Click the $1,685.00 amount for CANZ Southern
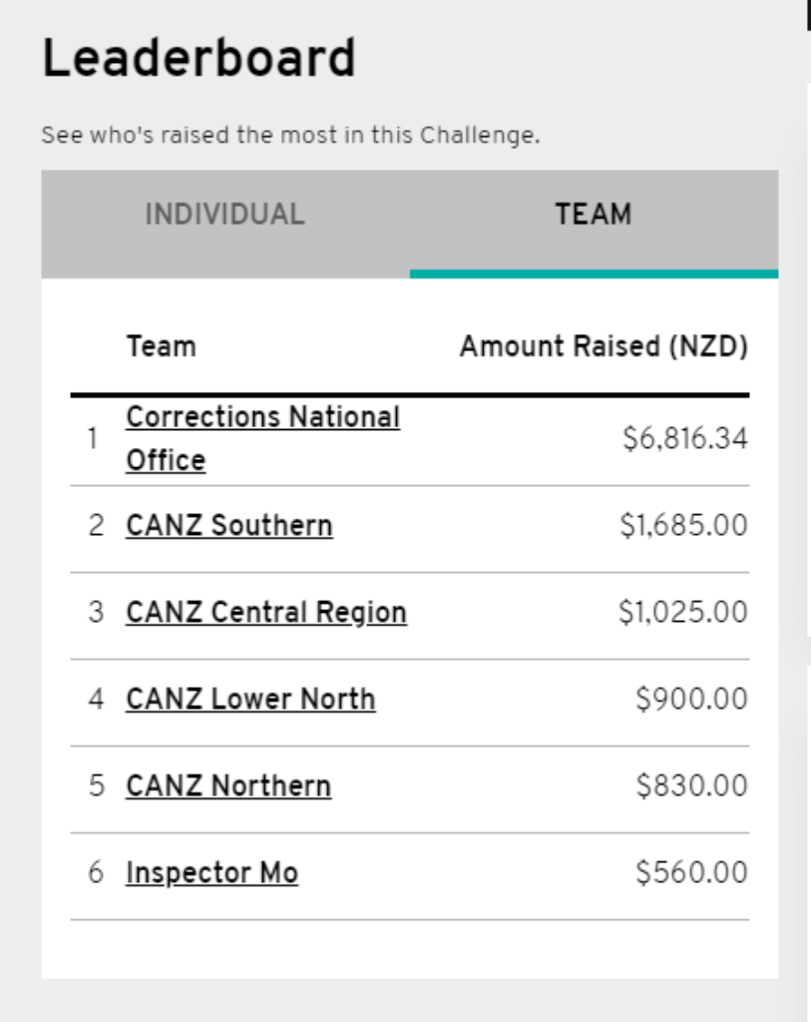 click(684, 525)
